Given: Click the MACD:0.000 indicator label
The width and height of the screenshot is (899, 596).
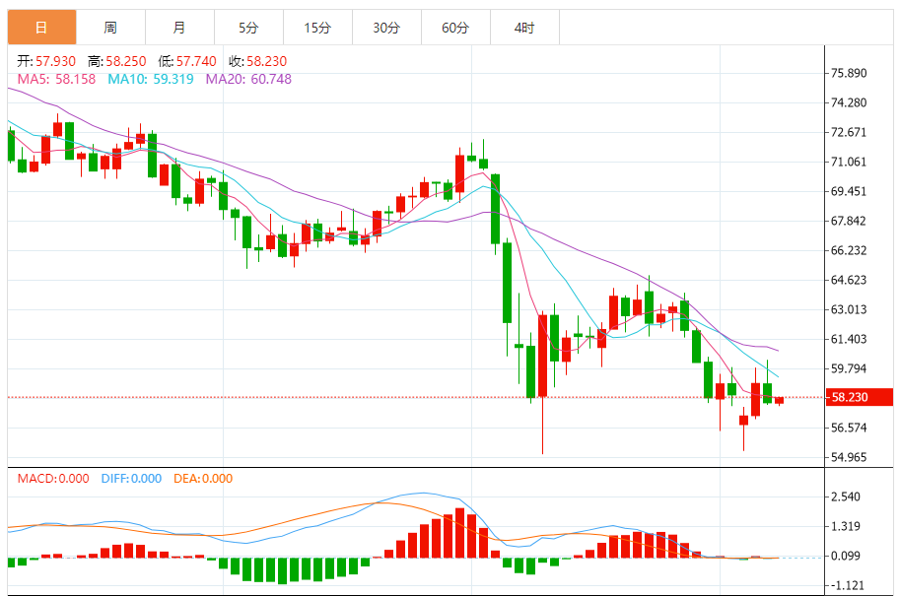Looking at the screenshot, I should point(53,479).
